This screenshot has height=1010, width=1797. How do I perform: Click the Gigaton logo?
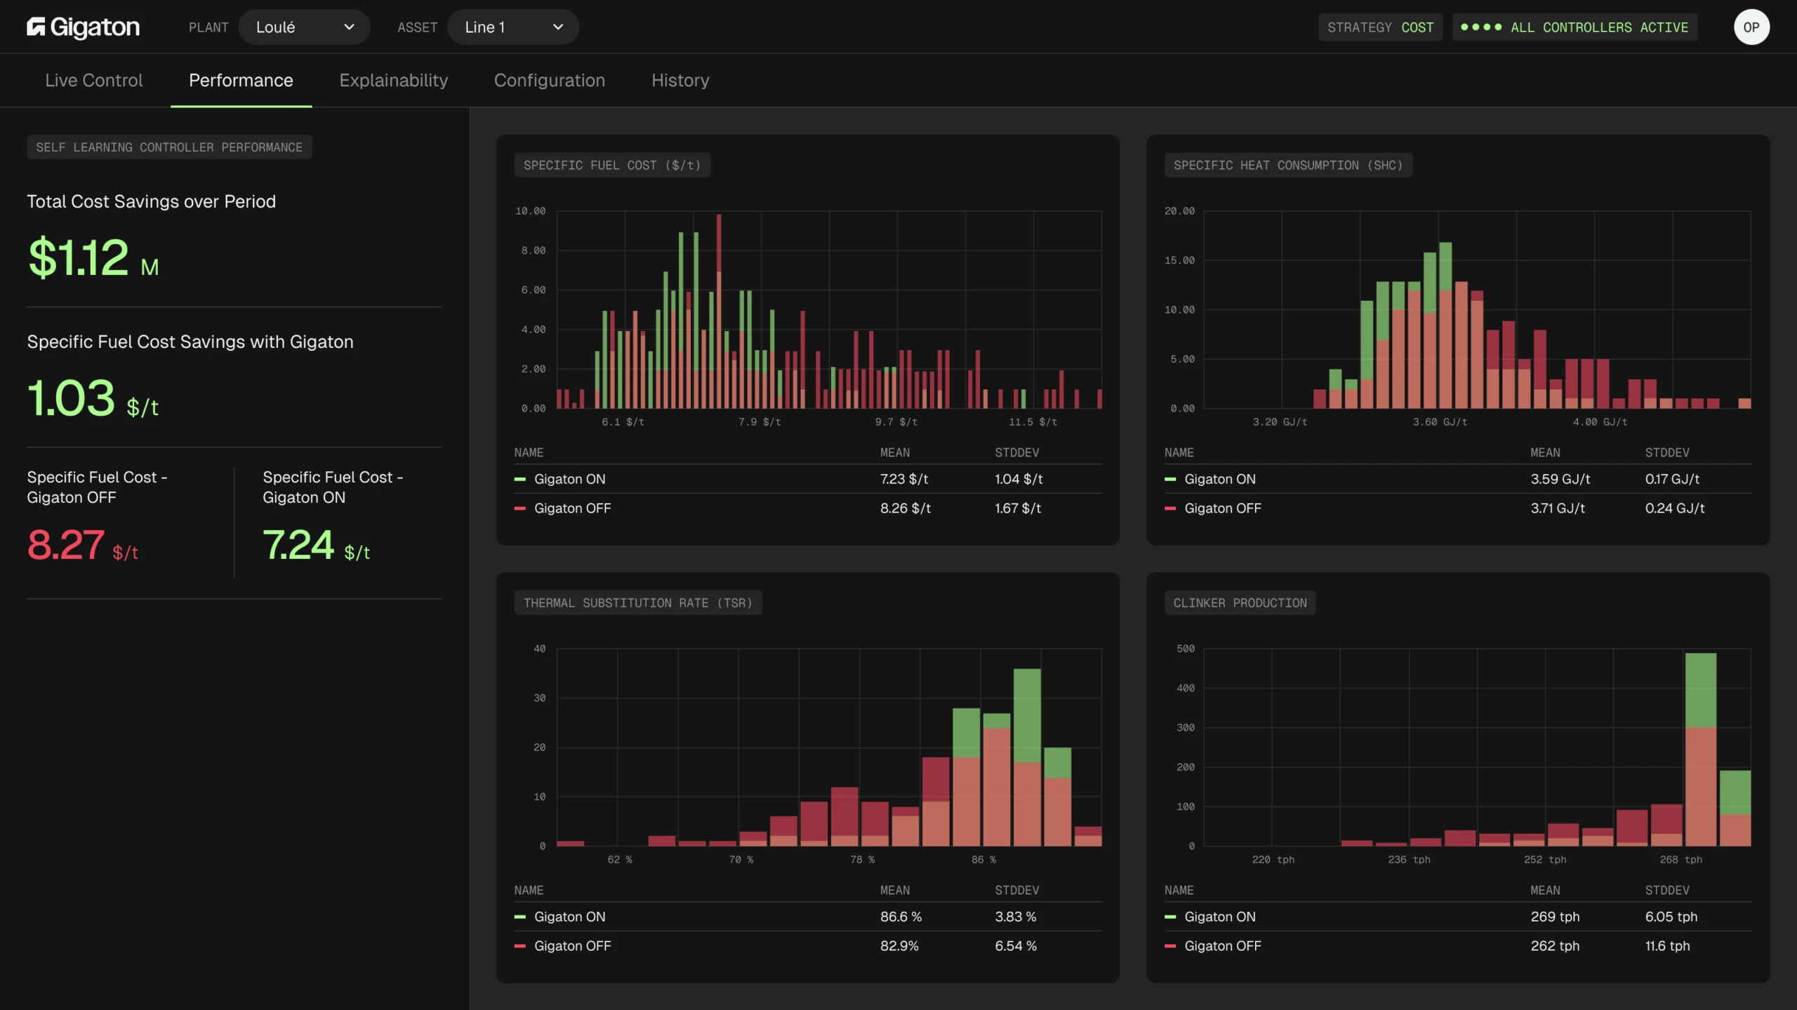tap(83, 27)
